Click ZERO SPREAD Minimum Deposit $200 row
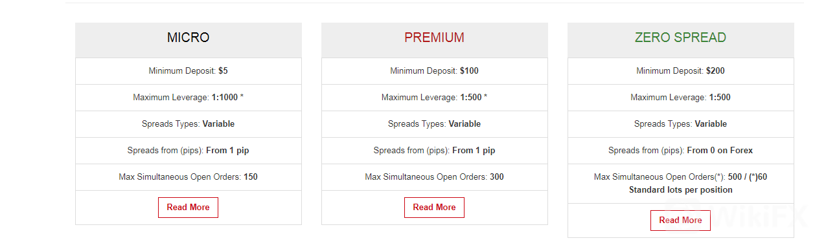Image resolution: width=815 pixels, height=247 pixels. [681, 71]
